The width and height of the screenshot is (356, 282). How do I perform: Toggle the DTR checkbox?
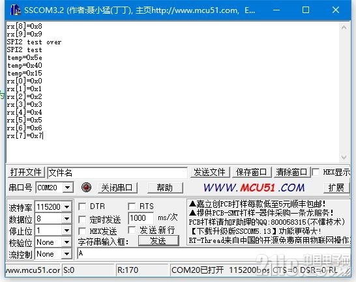point(82,206)
